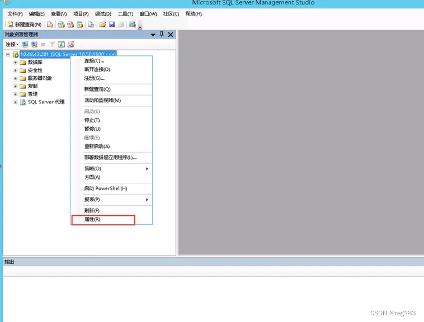Choose 重新启动(A) from the context menu
The height and width of the screenshot is (322, 424).
(111, 146)
